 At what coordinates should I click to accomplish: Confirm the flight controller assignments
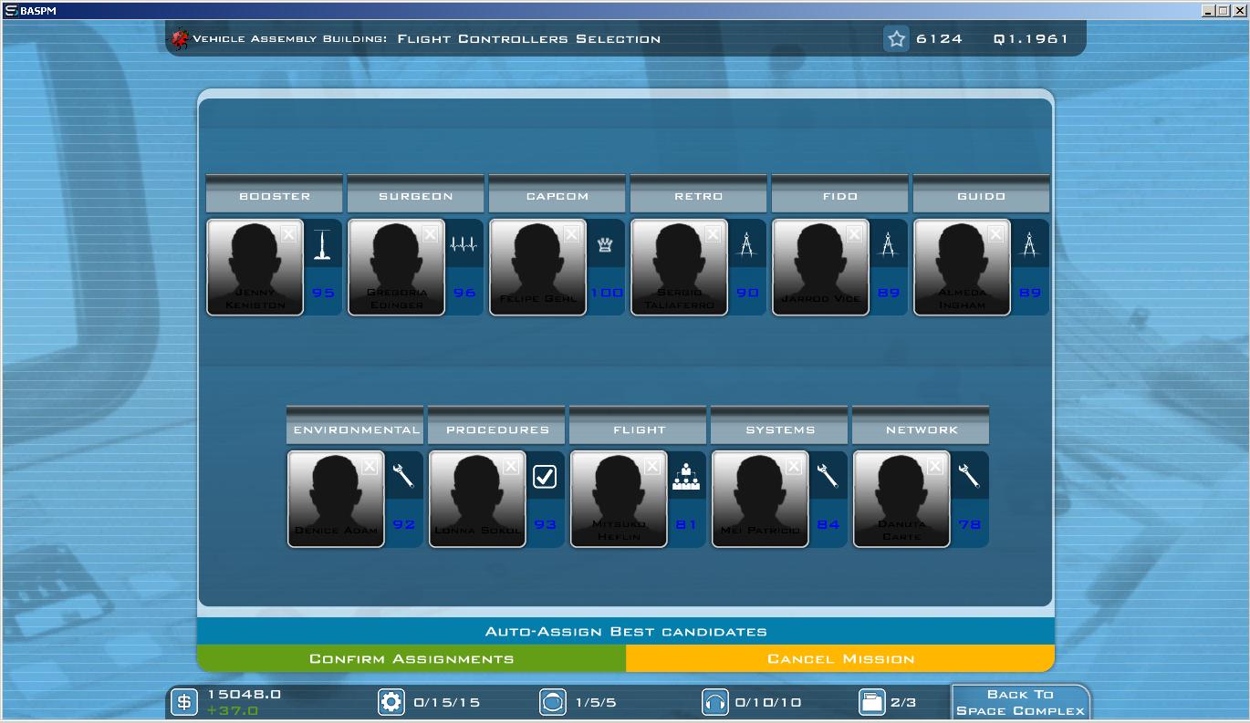tap(411, 658)
